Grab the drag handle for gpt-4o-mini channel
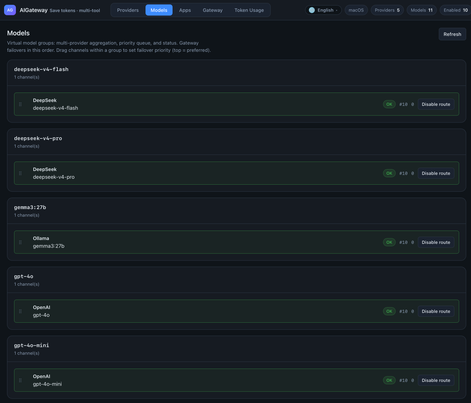 pyautogui.click(x=20, y=380)
